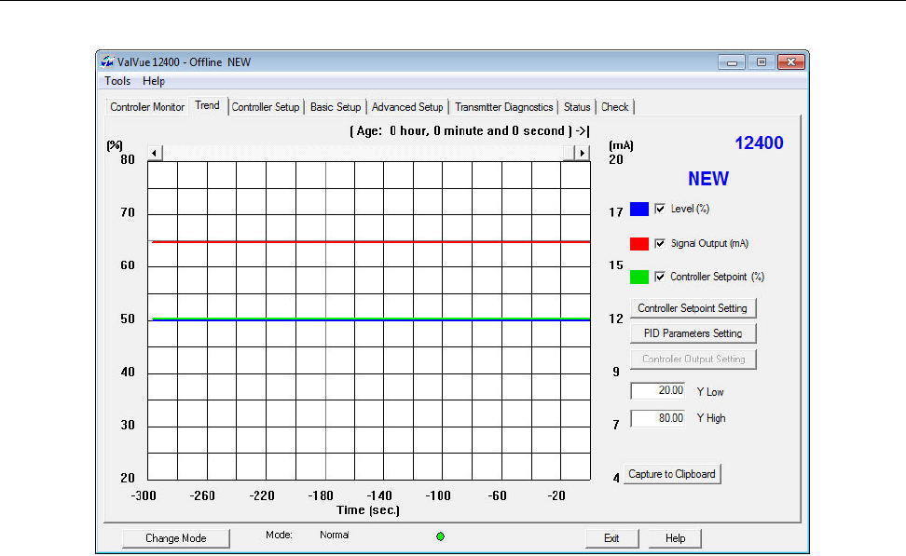The width and height of the screenshot is (906, 556).
Task: Click the trend scrollbar left arrow
Action: point(155,153)
